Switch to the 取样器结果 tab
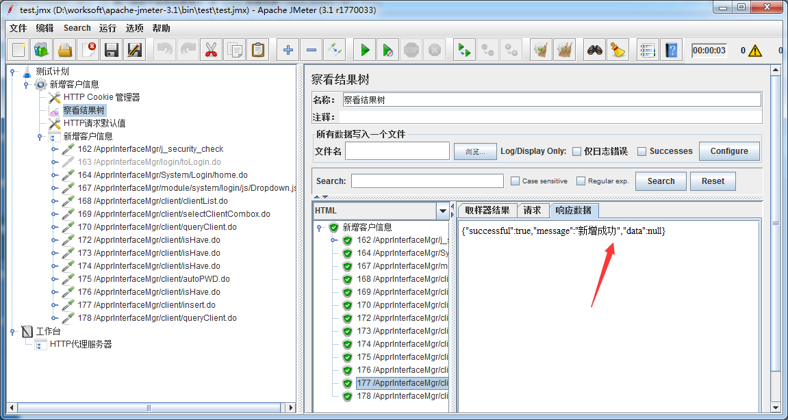This screenshot has width=788, height=420. (487, 211)
